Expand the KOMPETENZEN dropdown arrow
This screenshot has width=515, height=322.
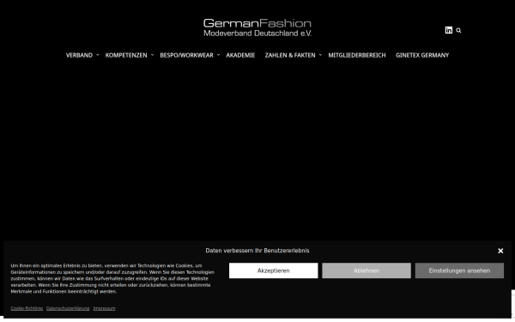(x=152, y=55)
